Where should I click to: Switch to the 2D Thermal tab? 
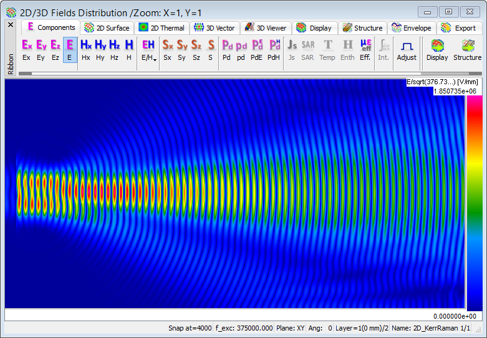click(162, 28)
